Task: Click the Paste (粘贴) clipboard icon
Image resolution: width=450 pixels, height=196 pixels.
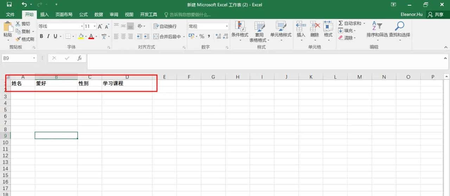Action: click(x=8, y=26)
